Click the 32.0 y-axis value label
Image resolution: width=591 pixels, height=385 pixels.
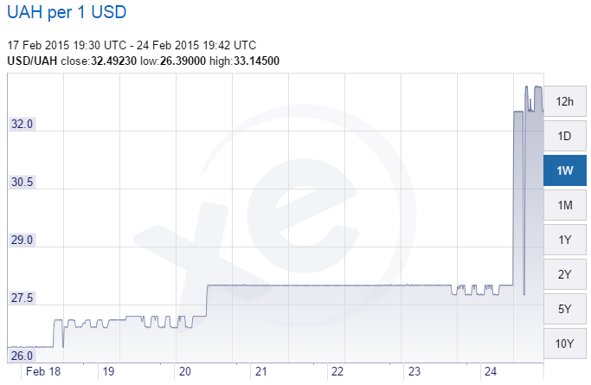tap(21, 125)
